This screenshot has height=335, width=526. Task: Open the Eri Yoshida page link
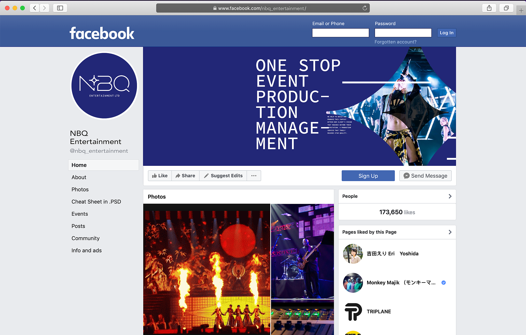tap(393, 254)
